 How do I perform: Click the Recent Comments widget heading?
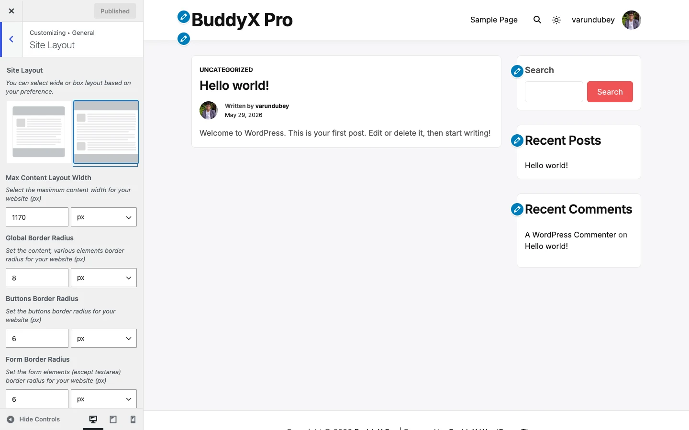pyautogui.click(x=578, y=209)
